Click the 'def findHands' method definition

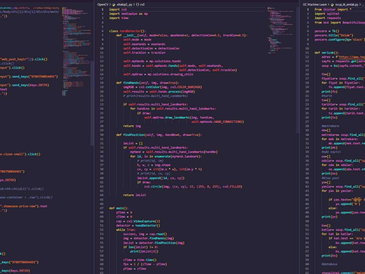point(147,83)
